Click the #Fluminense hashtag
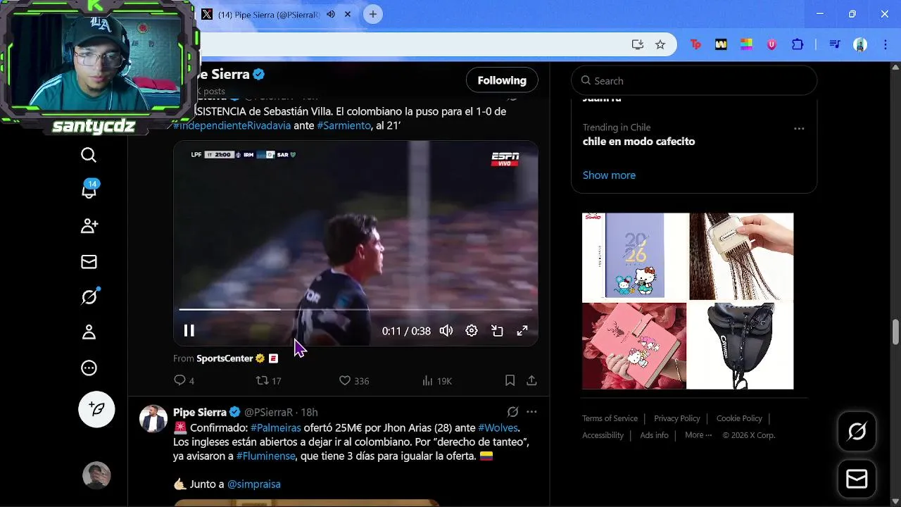The width and height of the screenshot is (901, 507). click(x=265, y=456)
